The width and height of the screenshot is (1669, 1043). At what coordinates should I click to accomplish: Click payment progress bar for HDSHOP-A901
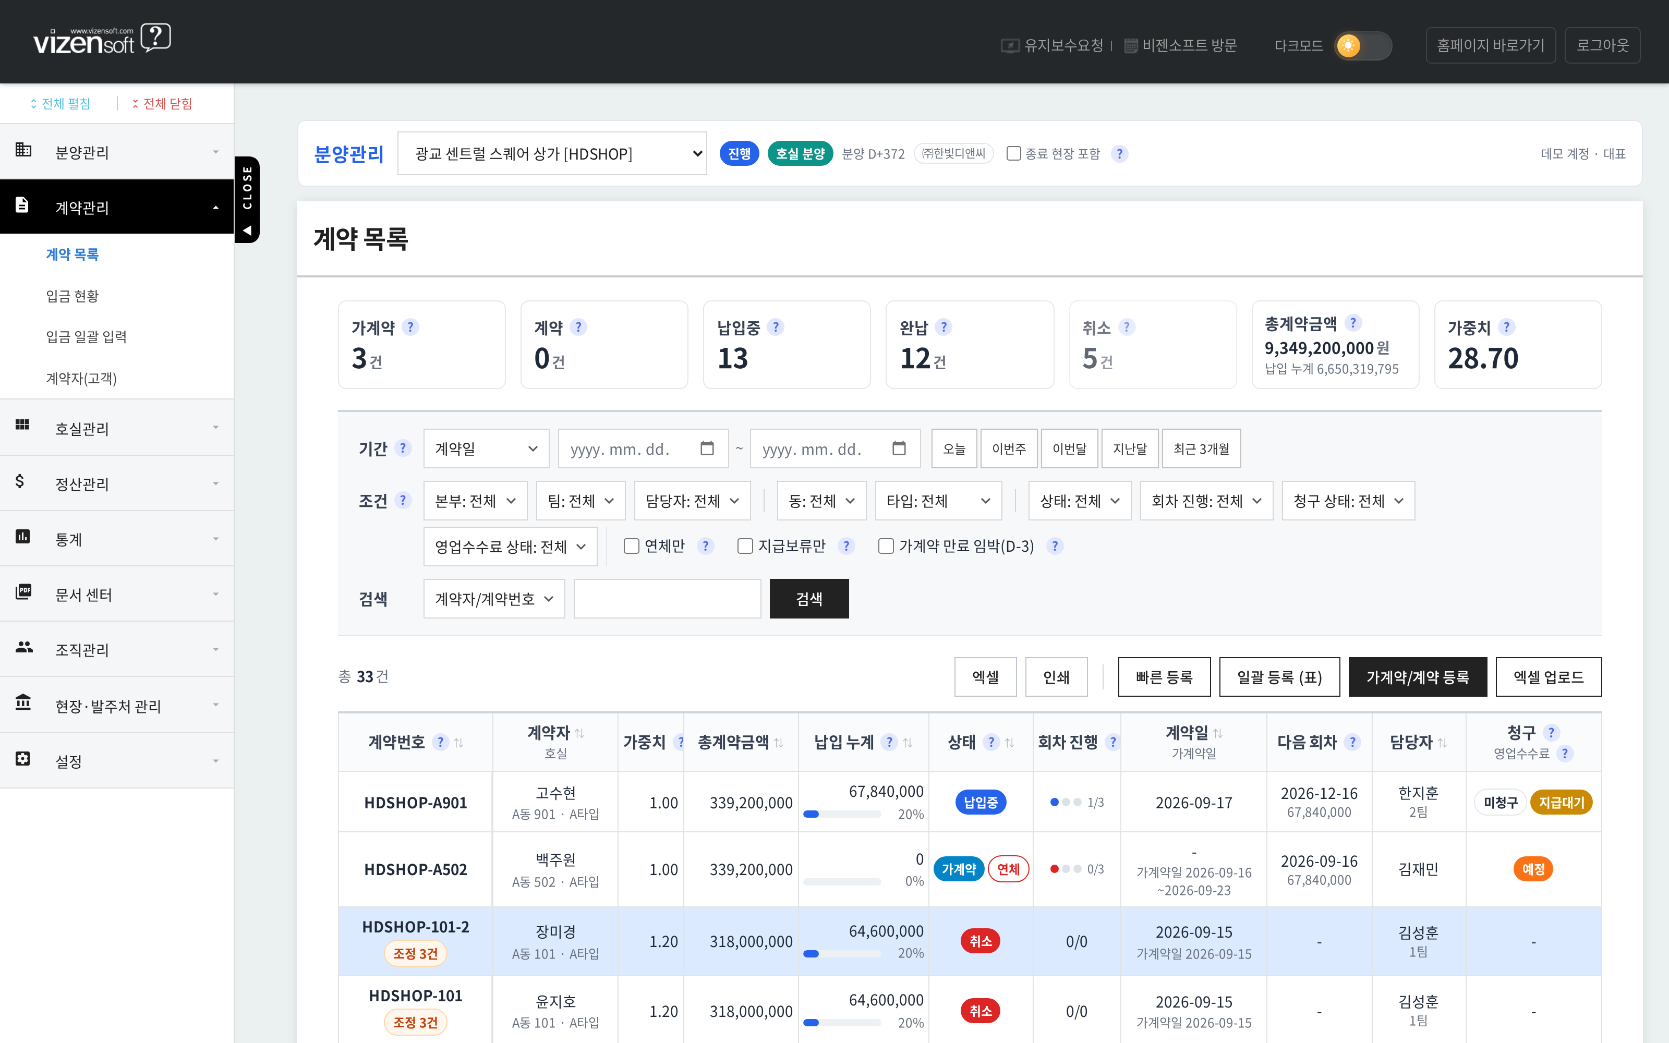coord(841,814)
